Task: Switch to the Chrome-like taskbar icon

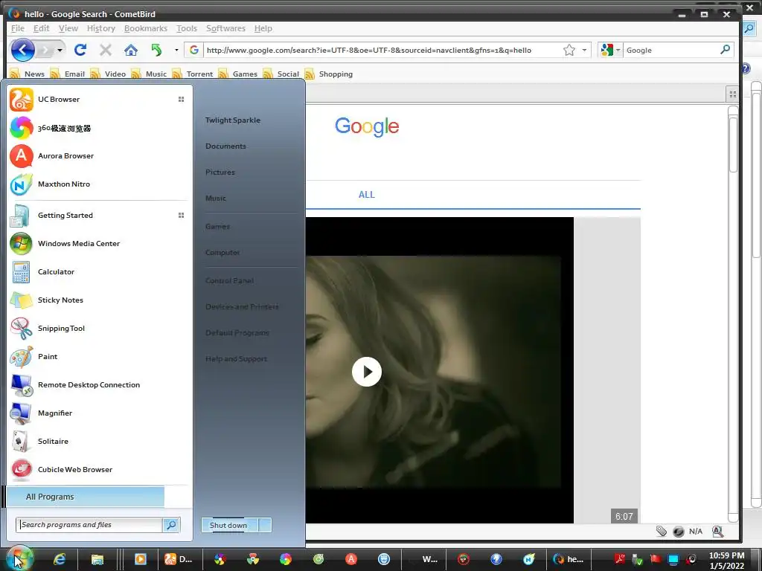Action: click(253, 559)
